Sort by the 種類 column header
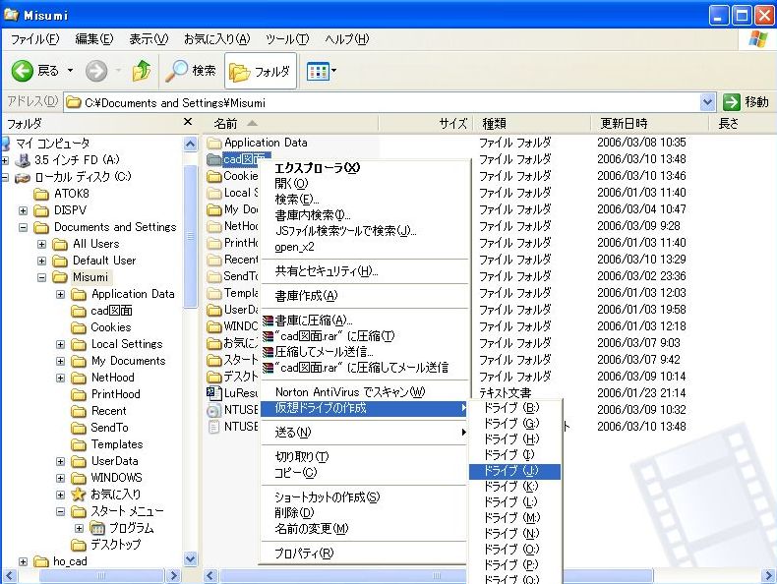Screen dimensions: 777x584 [x=532, y=123]
